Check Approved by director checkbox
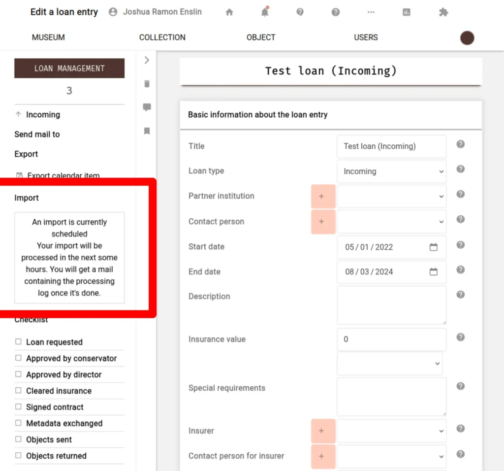The height and width of the screenshot is (471, 504). [18, 374]
